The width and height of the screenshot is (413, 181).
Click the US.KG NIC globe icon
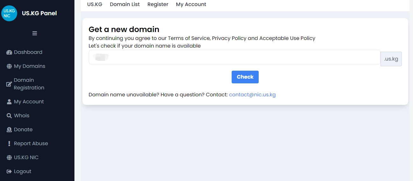pos(9,158)
